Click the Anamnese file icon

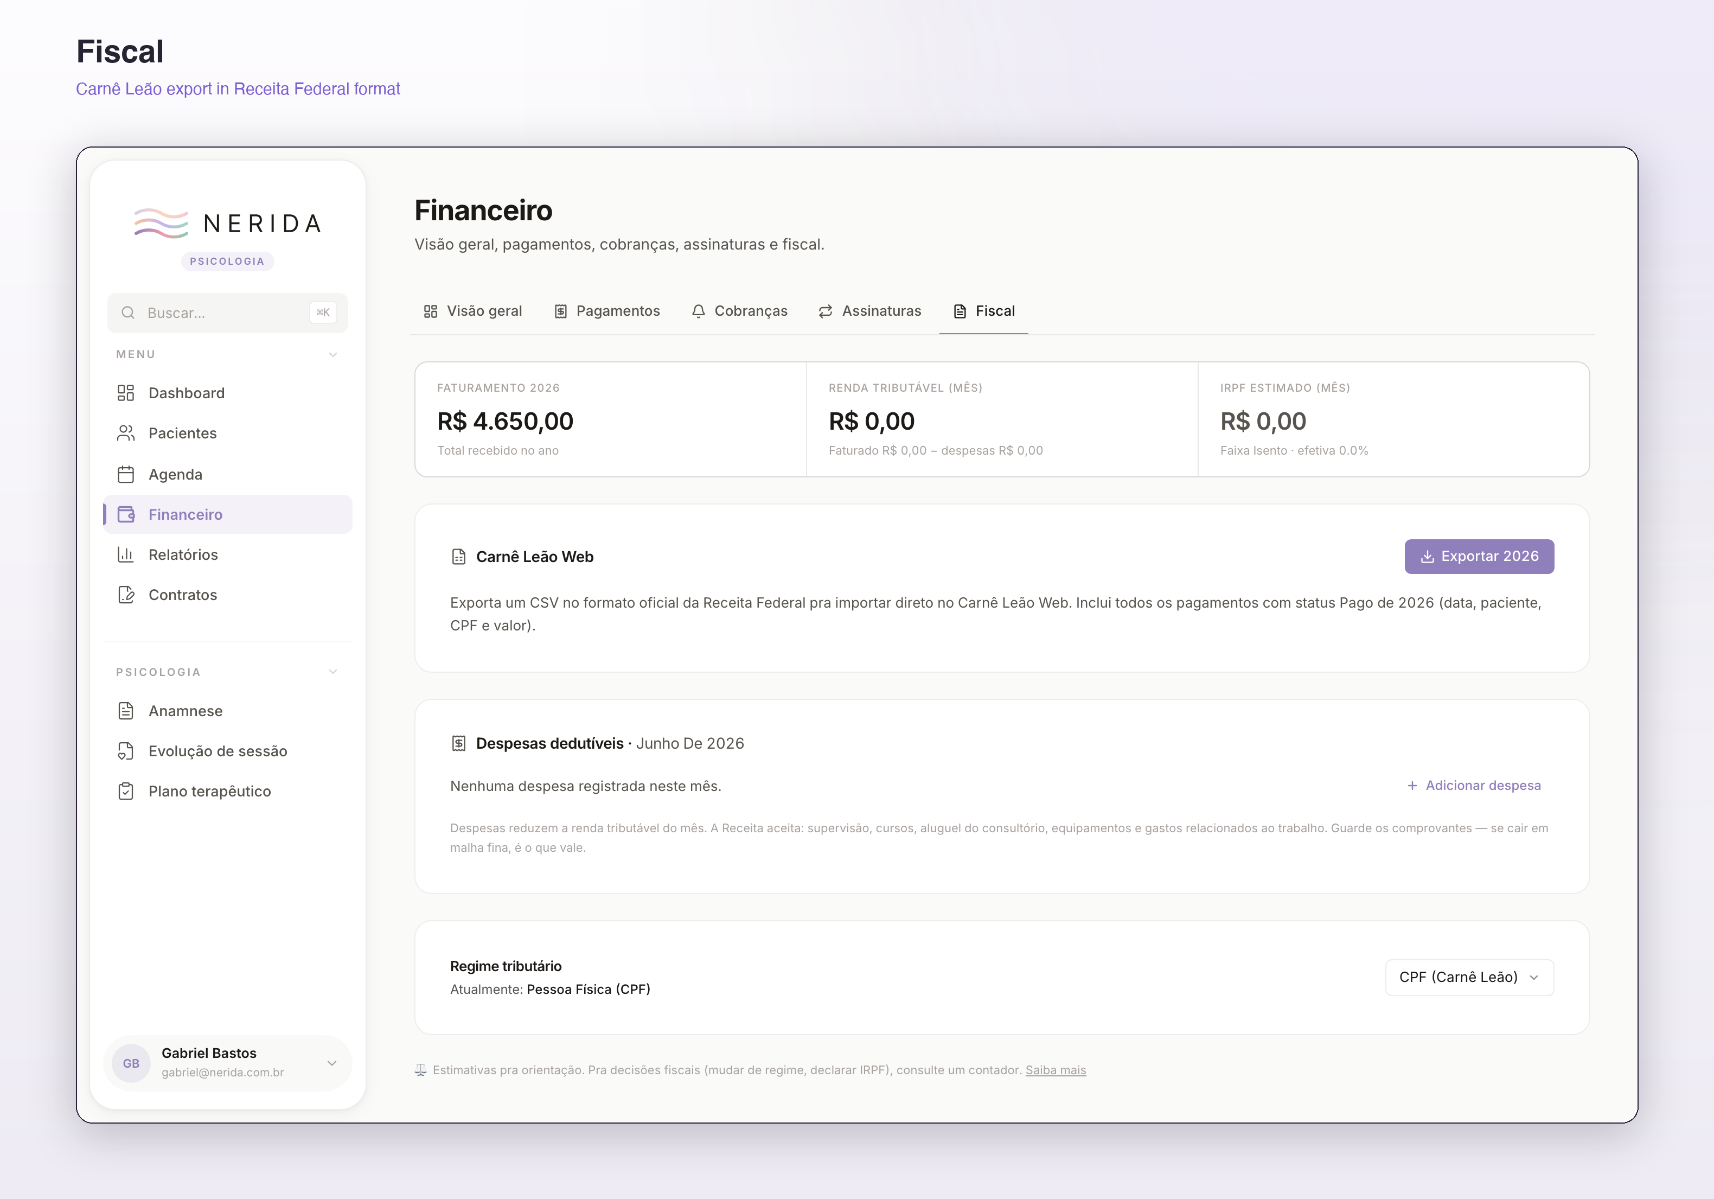(125, 711)
